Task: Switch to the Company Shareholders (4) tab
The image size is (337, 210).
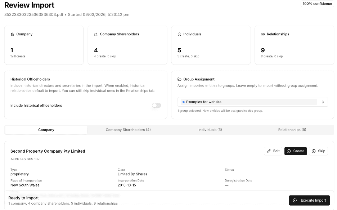Action: [128, 130]
